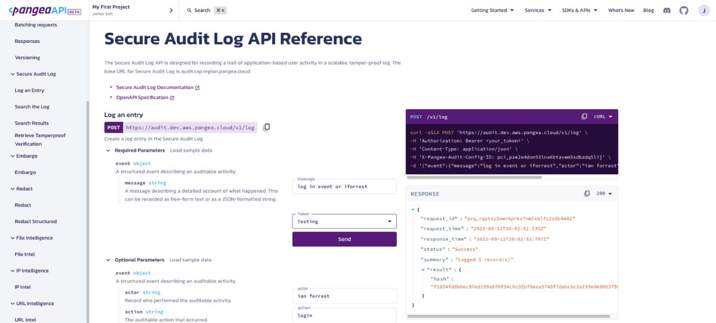The height and width of the screenshot is (323, 716).
Task: Go to IP Intel
Action: [x=22, y=287]
